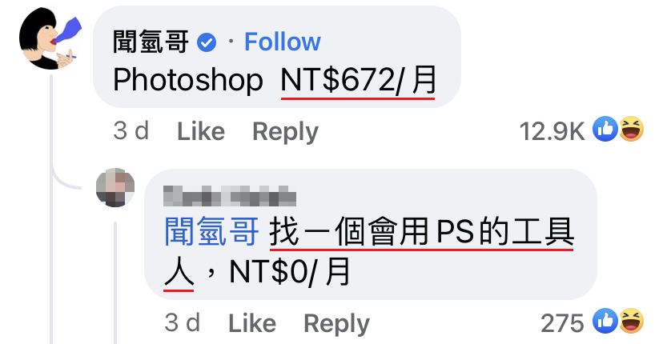Like the NT$0/月 reply
663x344 pixels.
coord(252,324)
